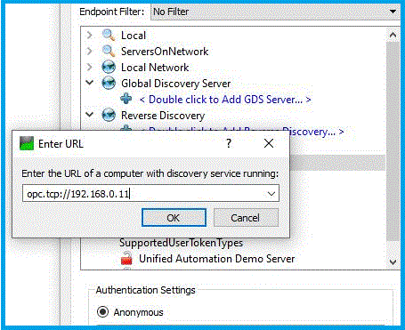Expand the Local tree node
This screenshot has width=405, height=330.
tap(89, 36)
